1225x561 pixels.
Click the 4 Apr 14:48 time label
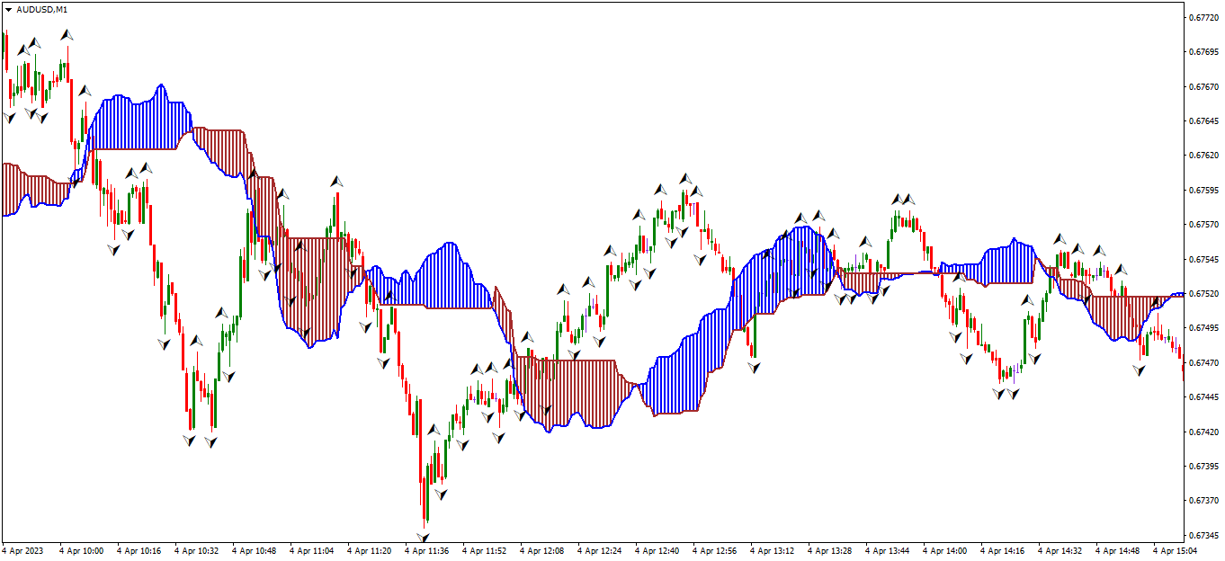point(1117,550)
